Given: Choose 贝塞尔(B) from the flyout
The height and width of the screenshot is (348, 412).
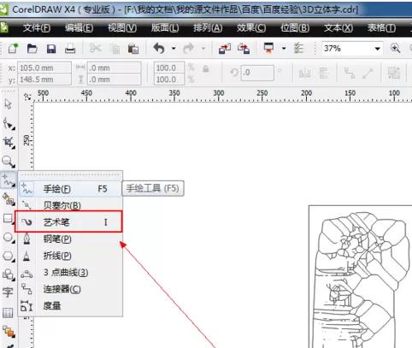Looking at the screenshot, I should [x=71, y=205].
